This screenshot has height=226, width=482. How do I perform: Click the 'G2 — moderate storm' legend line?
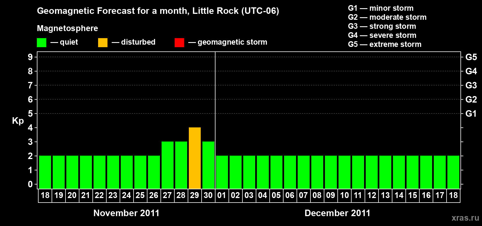coord(387,17)
